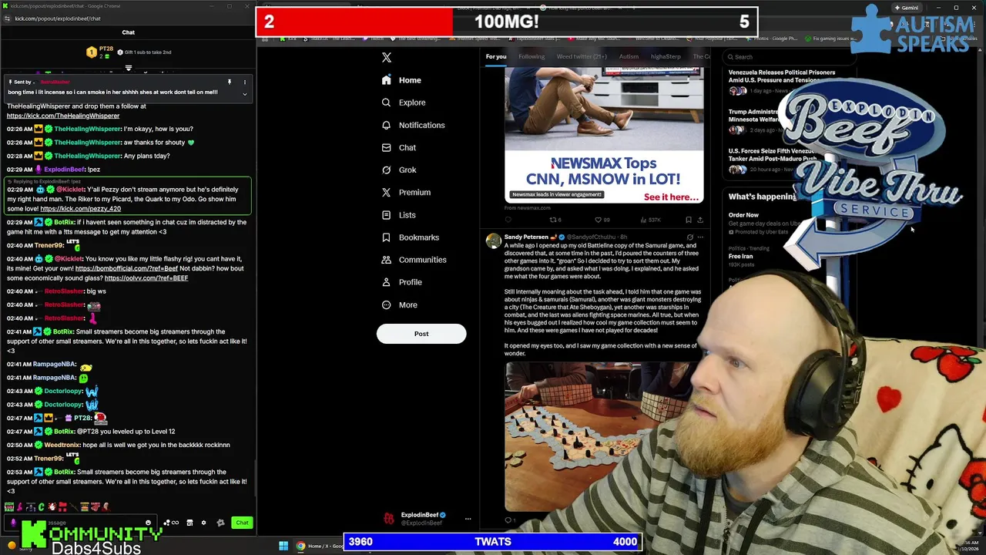Image resolution: width=986 pixels, height=555 pixels.
Task: Reply to the Newsmax ad post
Action: (x=508, y=220)
